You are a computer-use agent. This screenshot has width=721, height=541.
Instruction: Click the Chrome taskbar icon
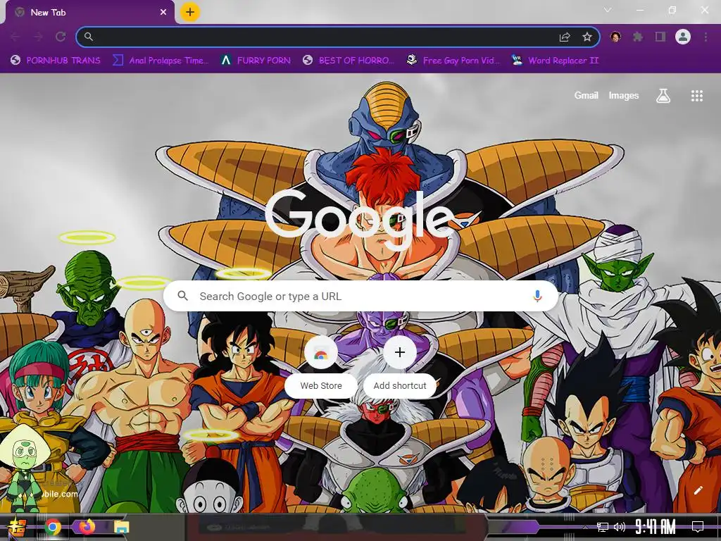pos(53,527)
